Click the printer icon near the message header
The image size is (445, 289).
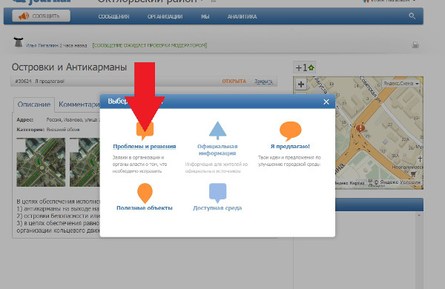(x=415, y=44)
